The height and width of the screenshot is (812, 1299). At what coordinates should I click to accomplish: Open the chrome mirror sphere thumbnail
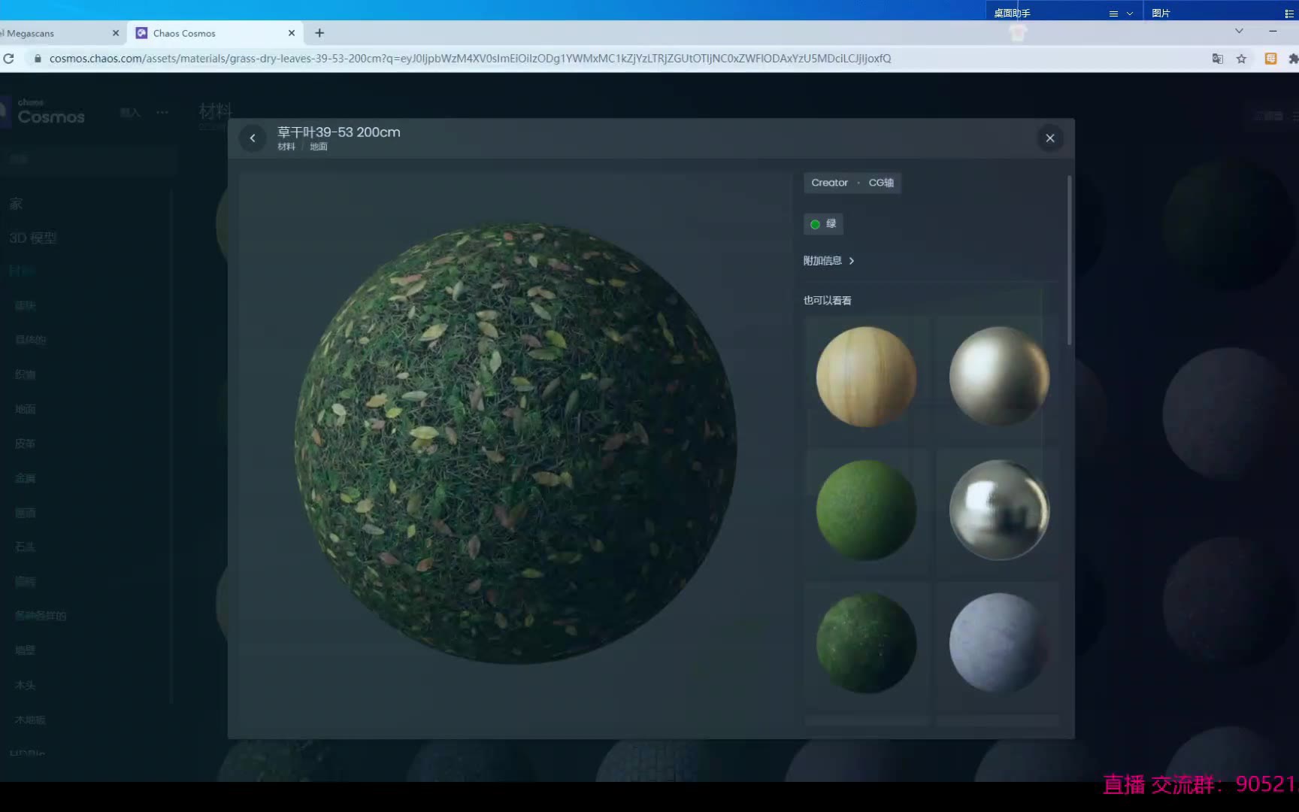[999, 510]
